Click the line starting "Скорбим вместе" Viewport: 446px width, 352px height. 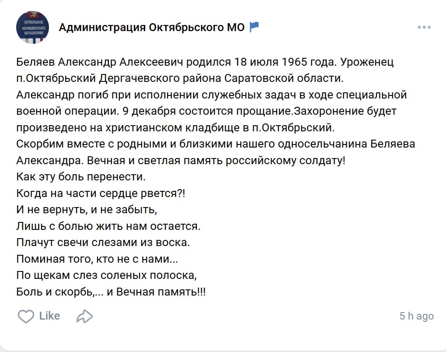pyautogui.click(x=215, y=144)
